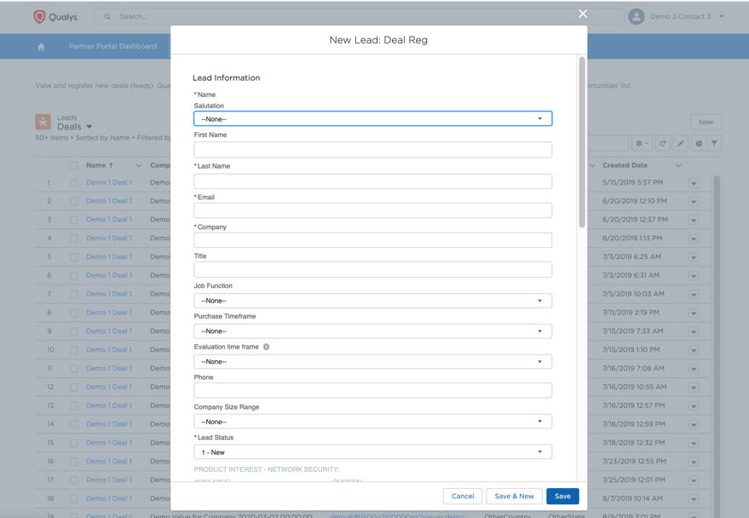Check the box for row 3

[73, 220]
